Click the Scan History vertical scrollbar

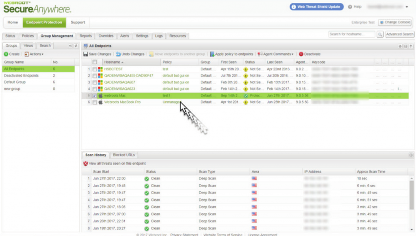pyautogui.click(x=412, y=195)
